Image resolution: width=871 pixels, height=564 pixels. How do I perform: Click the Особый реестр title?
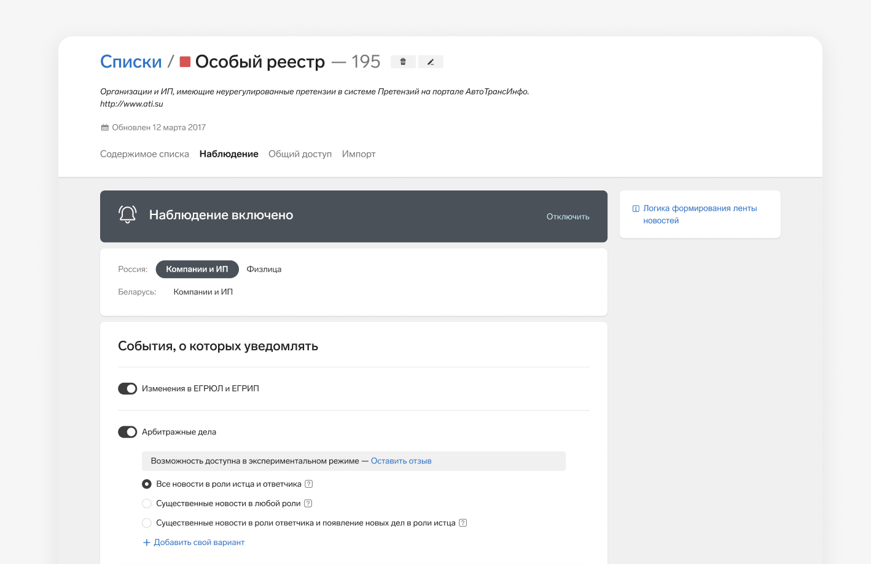260,61
